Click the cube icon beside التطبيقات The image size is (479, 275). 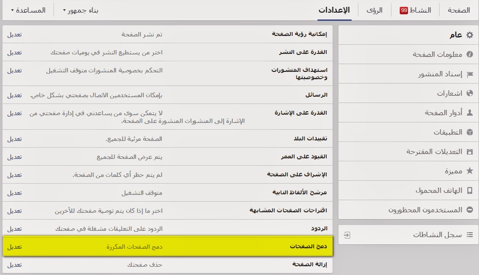[x=470, y=132]
